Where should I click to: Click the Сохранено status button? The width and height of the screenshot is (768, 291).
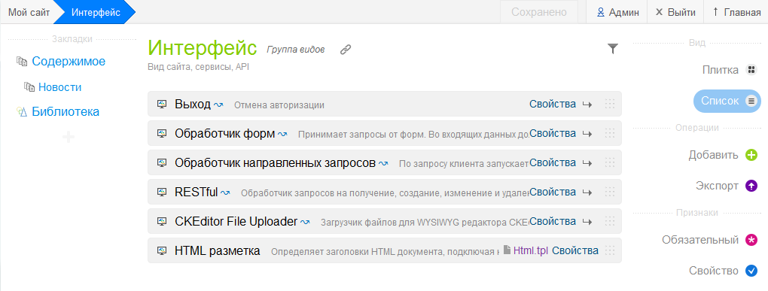[x=539, y=12]
